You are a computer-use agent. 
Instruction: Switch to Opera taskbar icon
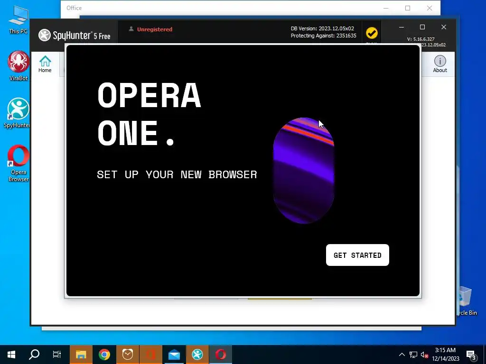pos(220,355)
